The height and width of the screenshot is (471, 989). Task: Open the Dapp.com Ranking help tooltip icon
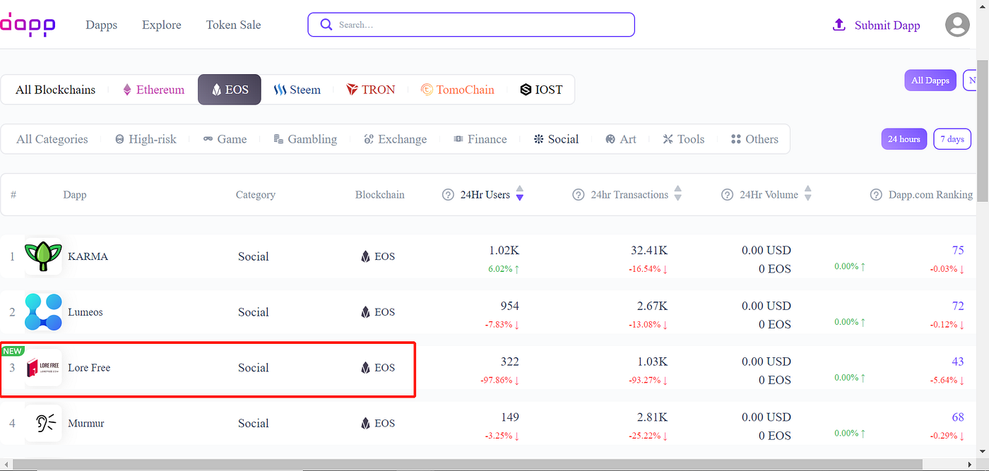click(876, 194)
